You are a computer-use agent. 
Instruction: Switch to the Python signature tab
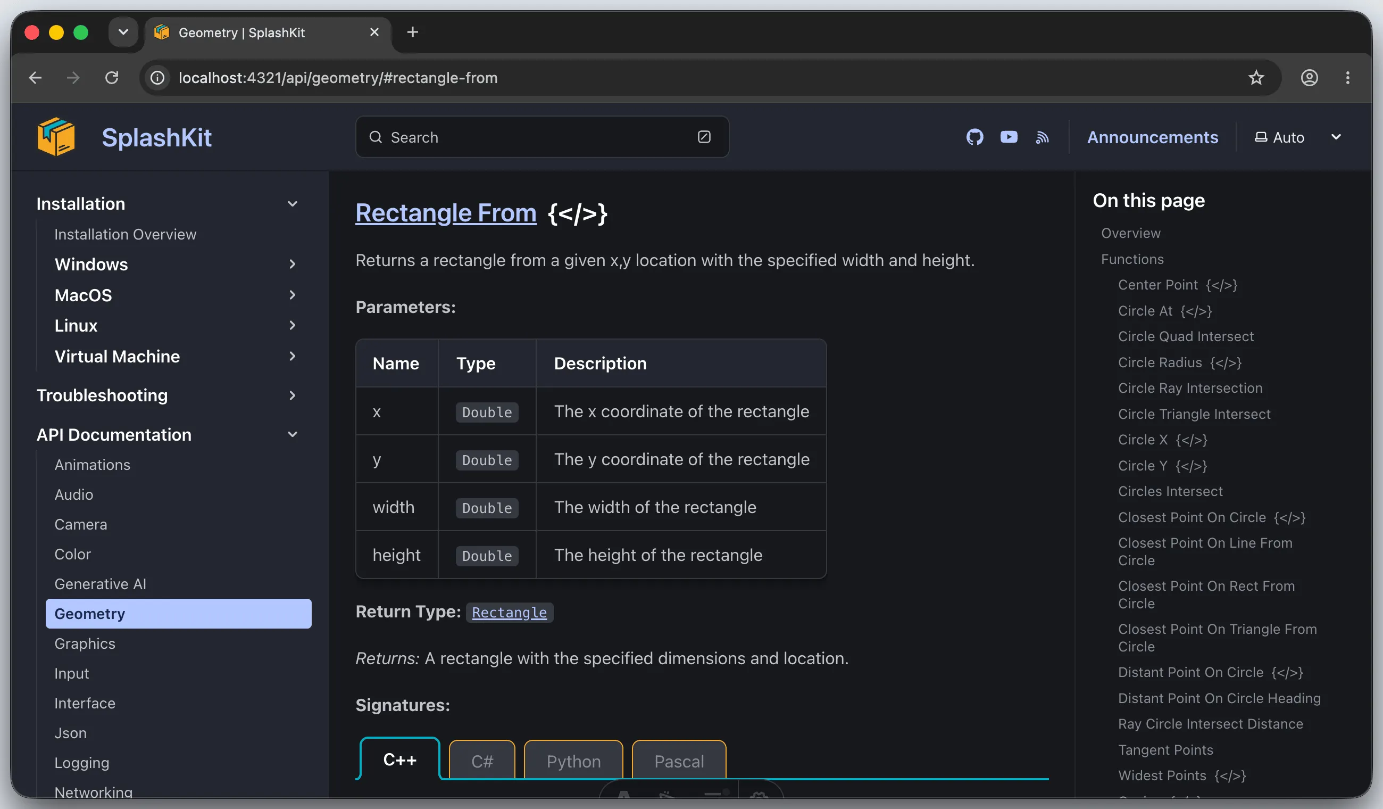tap(573, 761)
